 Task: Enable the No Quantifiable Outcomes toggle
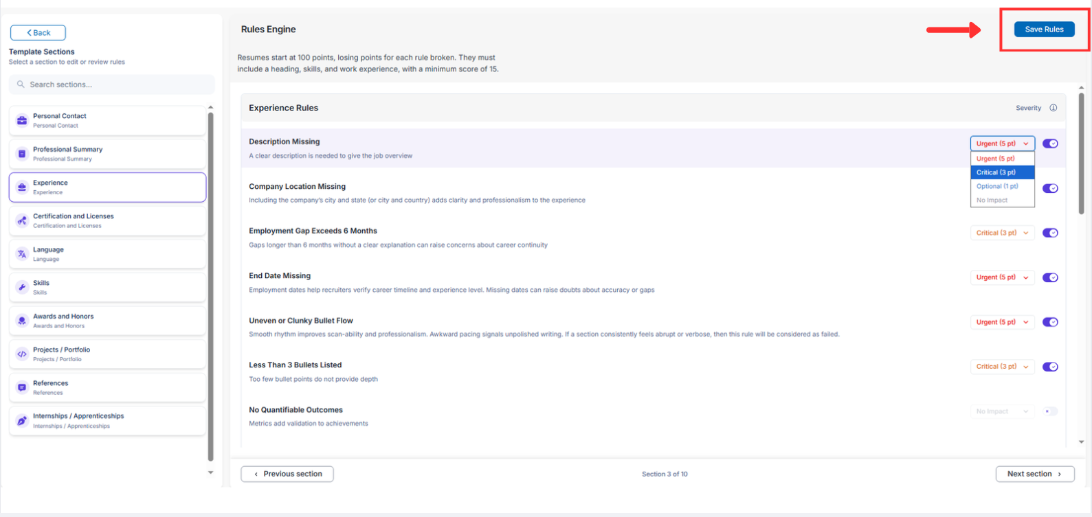click(1050, 411)
